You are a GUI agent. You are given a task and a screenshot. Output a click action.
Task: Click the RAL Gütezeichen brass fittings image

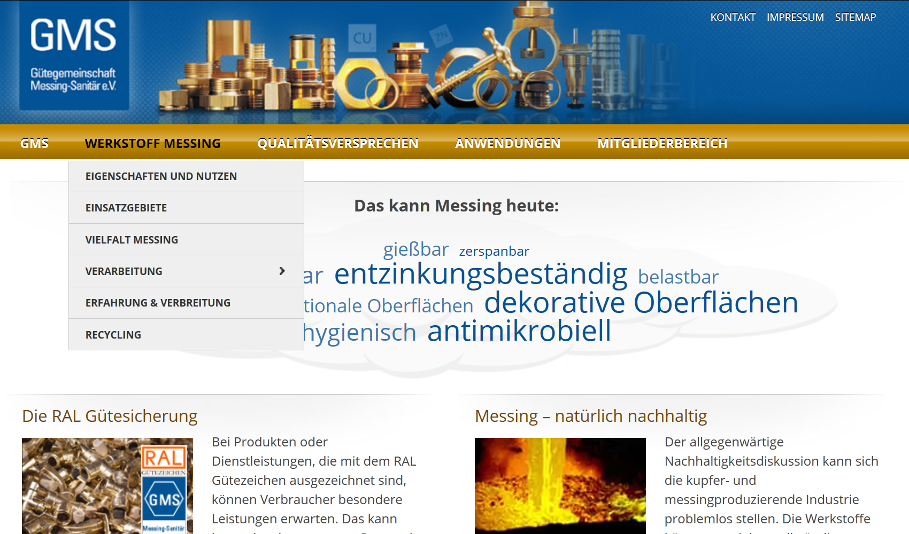(107, 485)
